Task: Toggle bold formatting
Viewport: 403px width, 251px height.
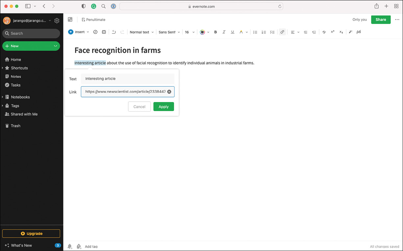Action: [x=215, y=32]
